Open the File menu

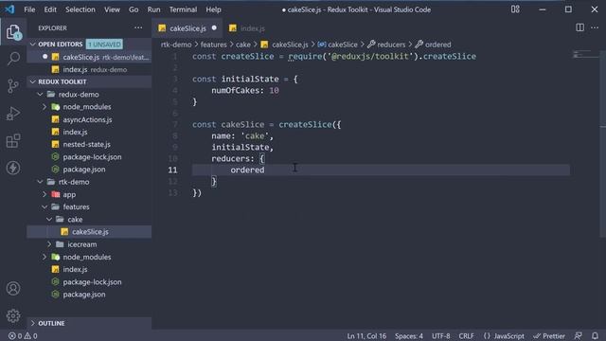(x=29, y=9)
